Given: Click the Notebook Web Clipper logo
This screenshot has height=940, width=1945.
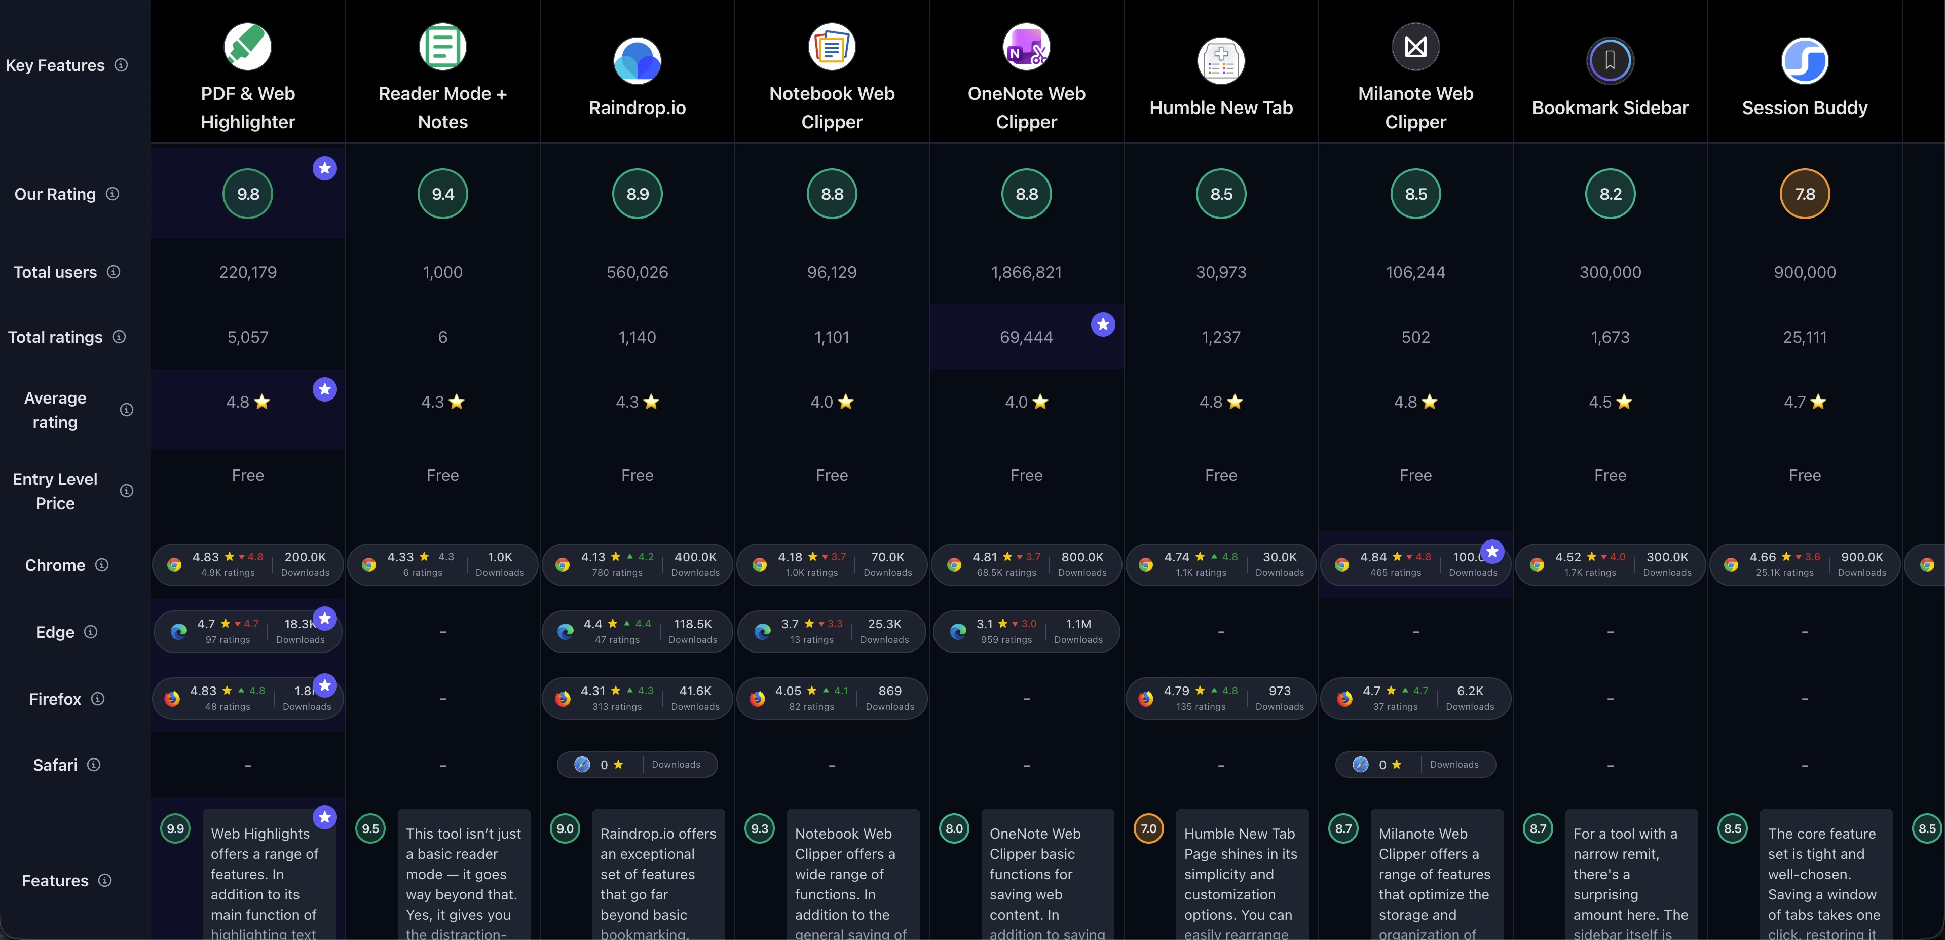Looking at the screenshot, I should pyautogui.click(x=831, y=46).
